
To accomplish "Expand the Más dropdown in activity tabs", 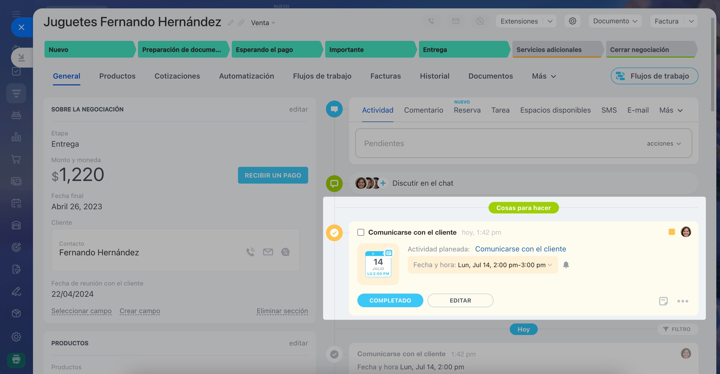I will coord(671,110).
